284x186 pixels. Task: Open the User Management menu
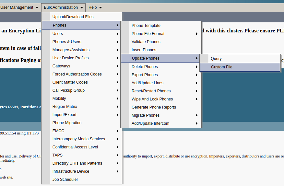[x=19, y=7]
